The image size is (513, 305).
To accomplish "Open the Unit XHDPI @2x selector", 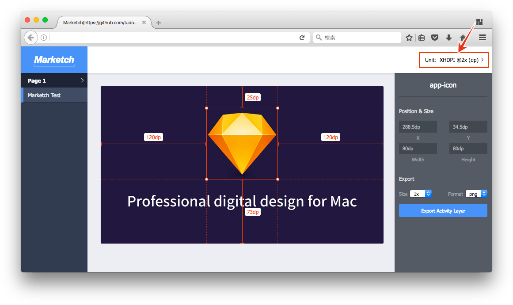I will (x=453, y=60).
